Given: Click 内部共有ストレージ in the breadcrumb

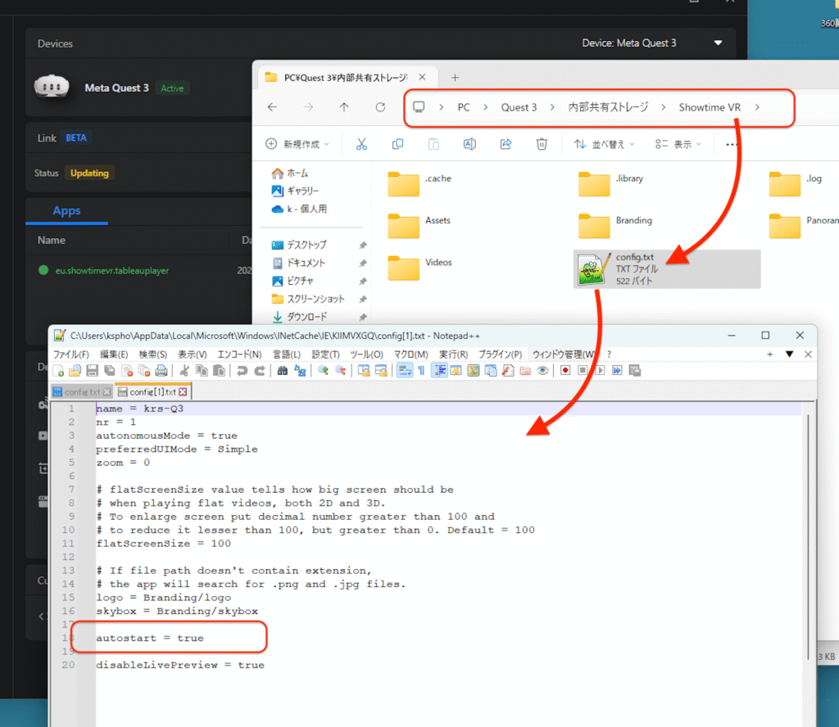Looking at the screenshot, I should pos(608,107).
